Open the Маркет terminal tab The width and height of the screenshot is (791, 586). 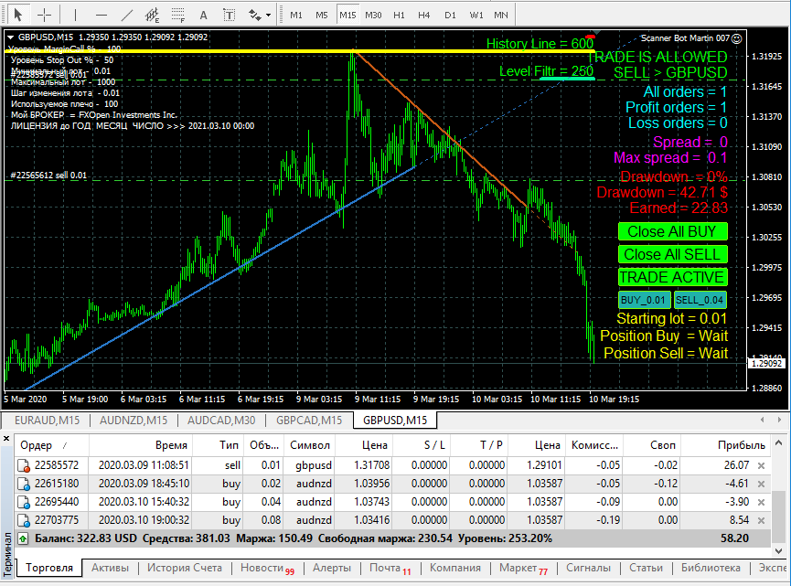tap(523, 568)
